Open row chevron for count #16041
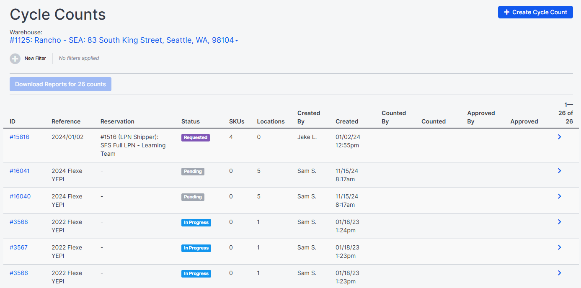This screenshot has width=581, height=288. (x=560, y=171)
